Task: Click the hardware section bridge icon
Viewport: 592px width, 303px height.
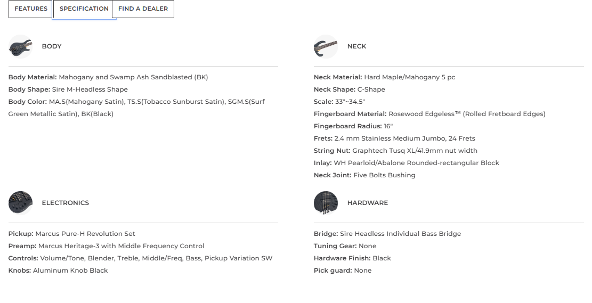Action: [326, 203]
